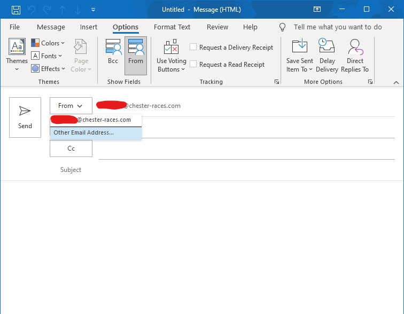
Task: Toggle the From field ribbon button
Action: coord(136,56)
